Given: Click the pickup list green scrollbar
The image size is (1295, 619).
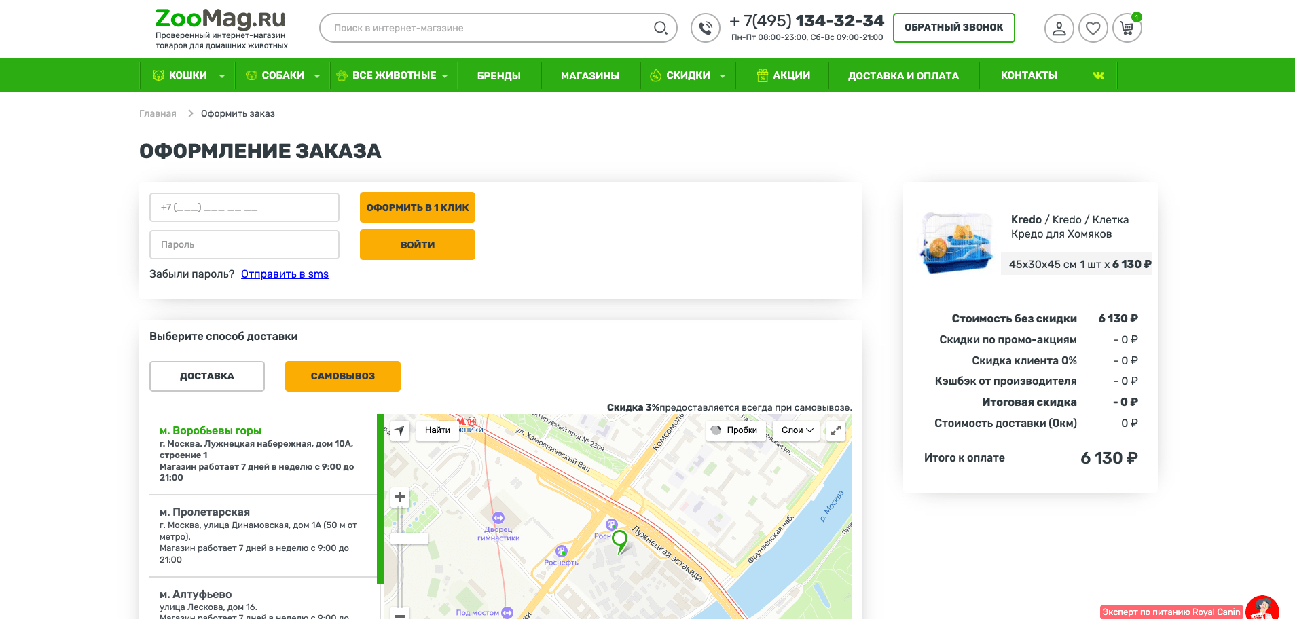Looking at the screenshot, I should pos(380,499).
